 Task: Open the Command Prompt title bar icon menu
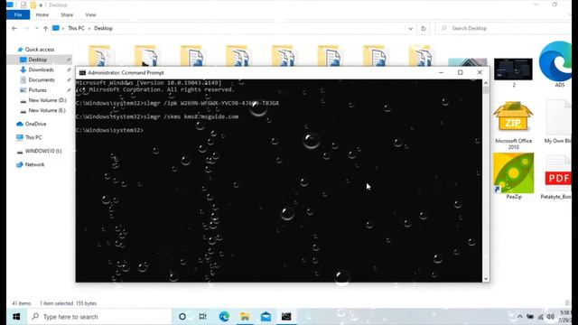tap(82, 72)
